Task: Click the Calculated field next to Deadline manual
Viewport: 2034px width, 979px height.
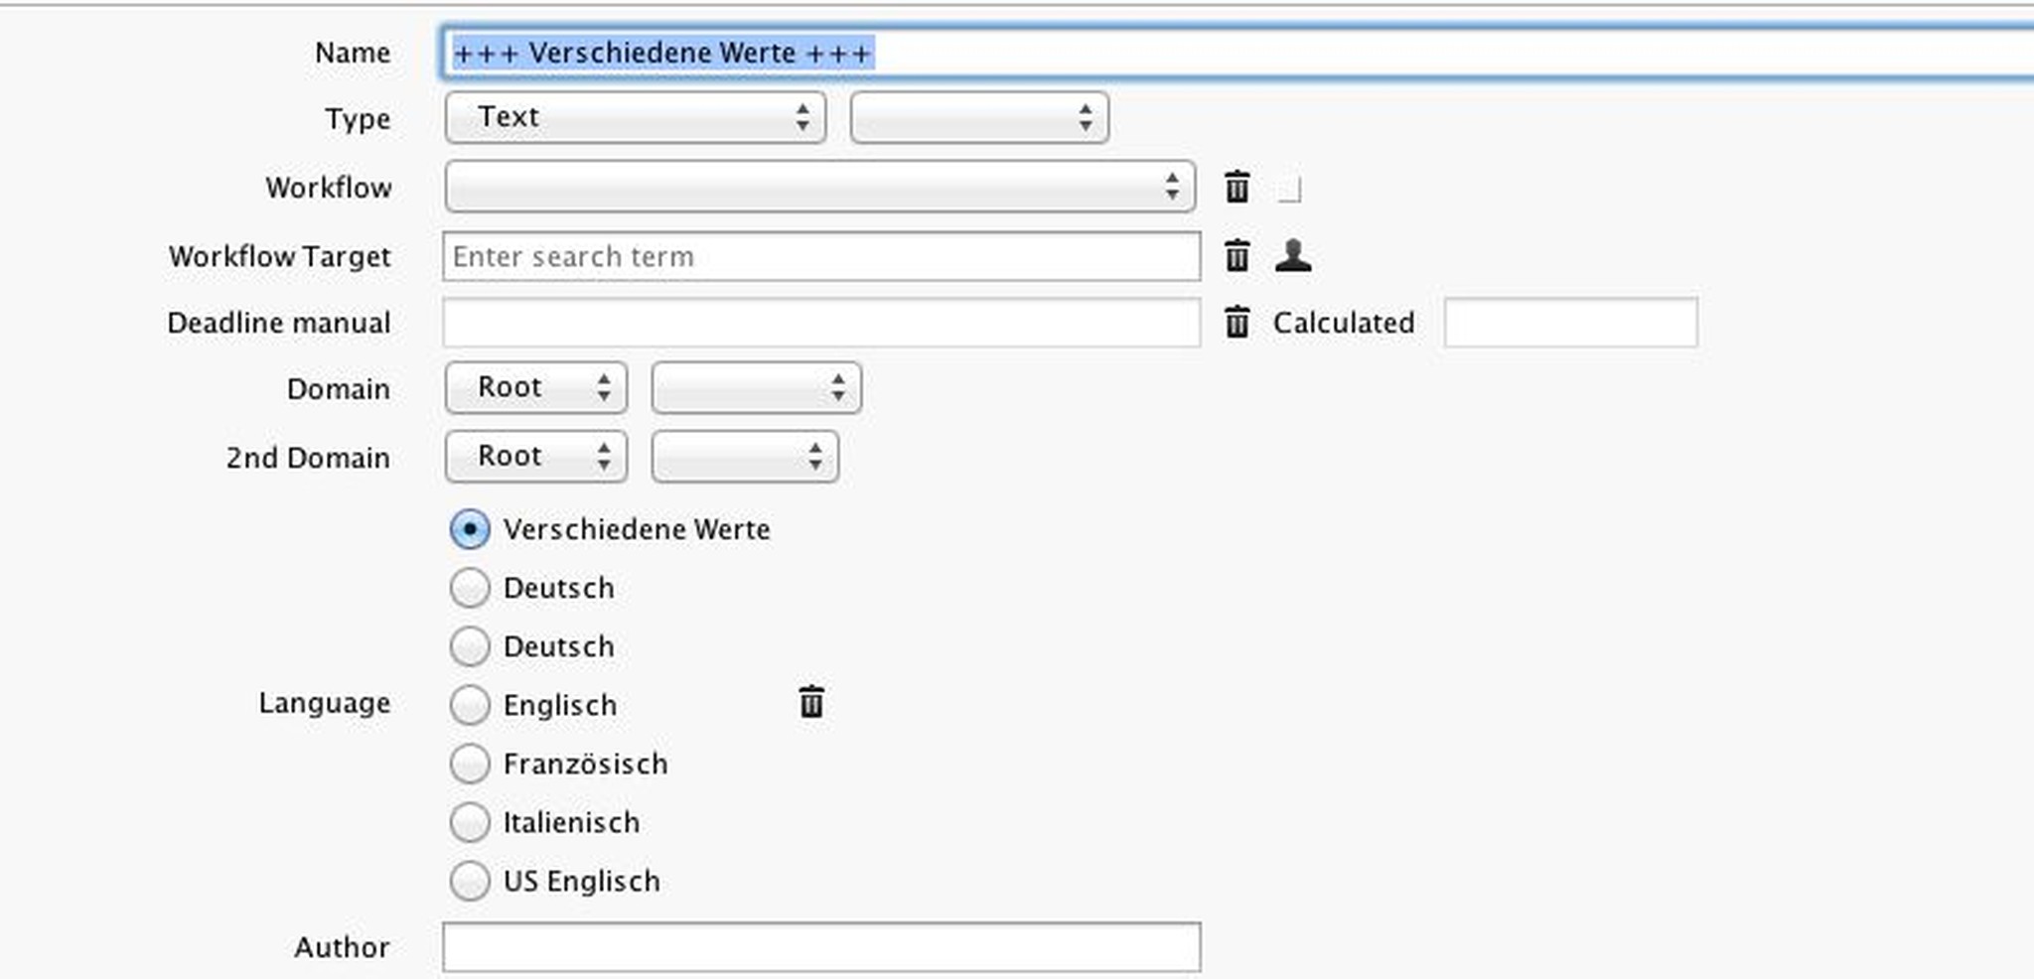Action: click(1571, 323)
